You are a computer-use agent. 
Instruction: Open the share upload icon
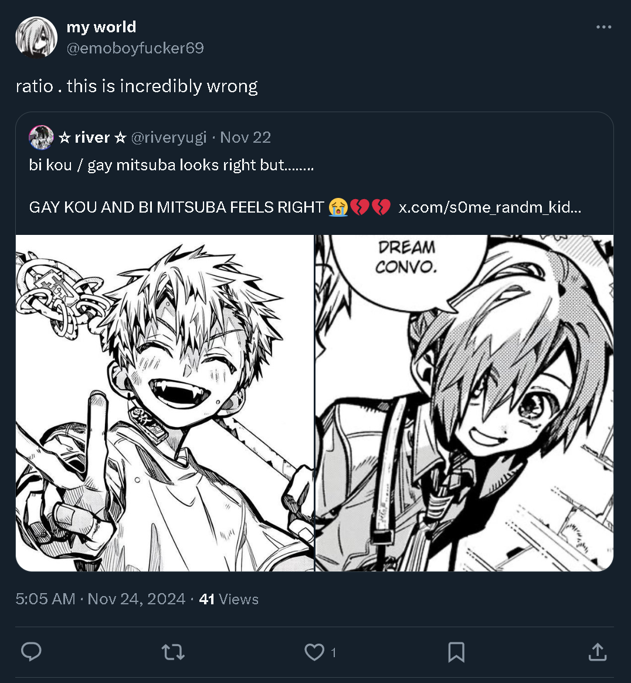(598, 652)
